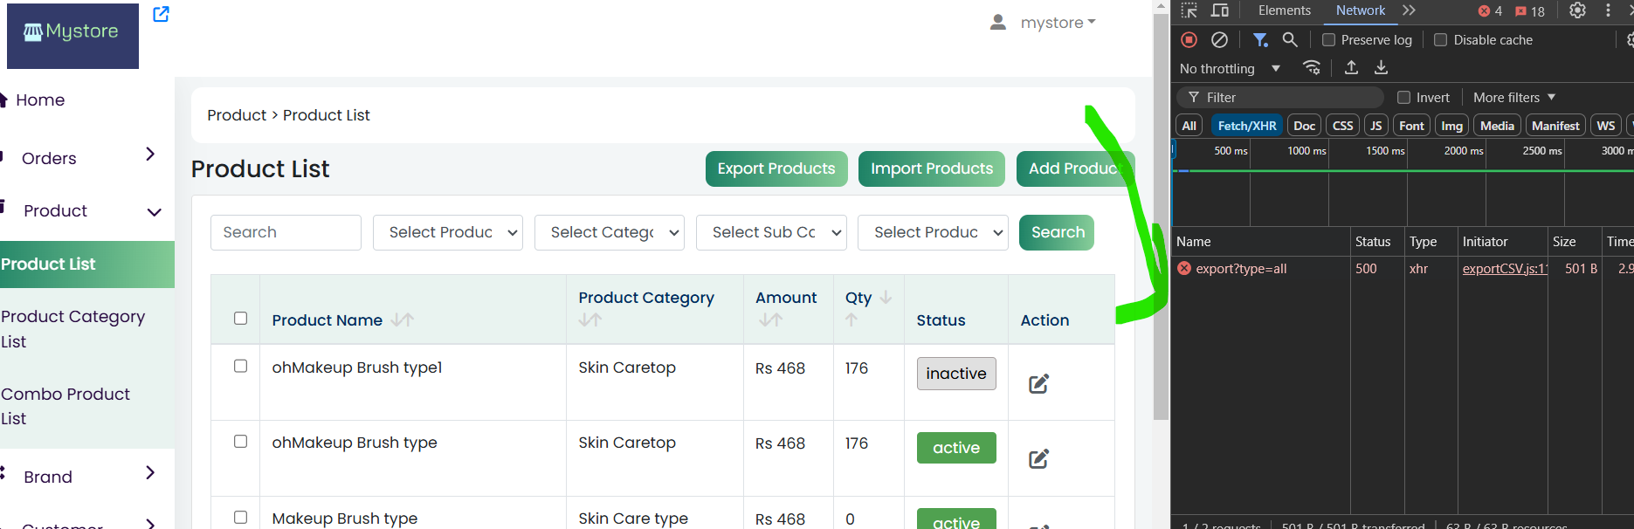The image size is (1634, 529).
Task: Click the user profile avatar icon
Action: click(997, 23)
